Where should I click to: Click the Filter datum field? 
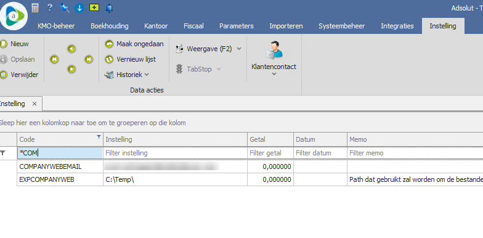(x=320, y=153)
